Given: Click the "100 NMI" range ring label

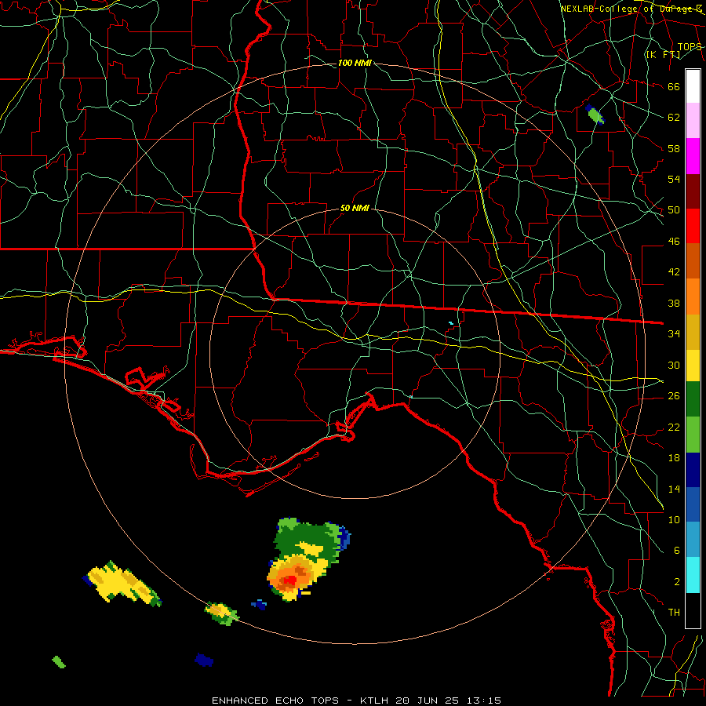Looking at the screenshot, I should pos(355,63).
